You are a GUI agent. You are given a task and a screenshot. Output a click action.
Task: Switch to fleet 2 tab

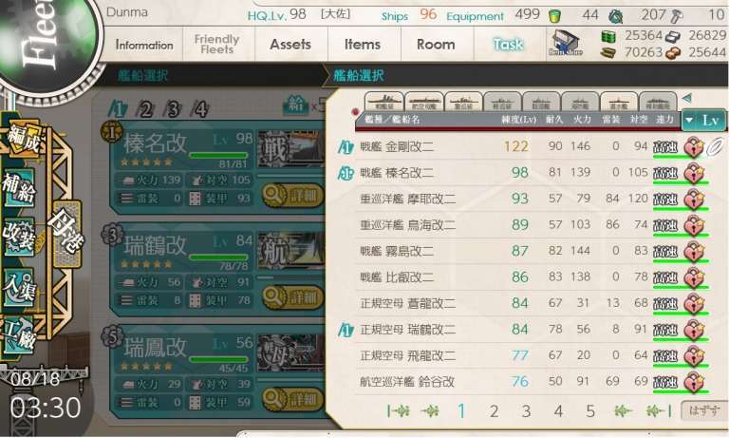click(x=145, y=110)
